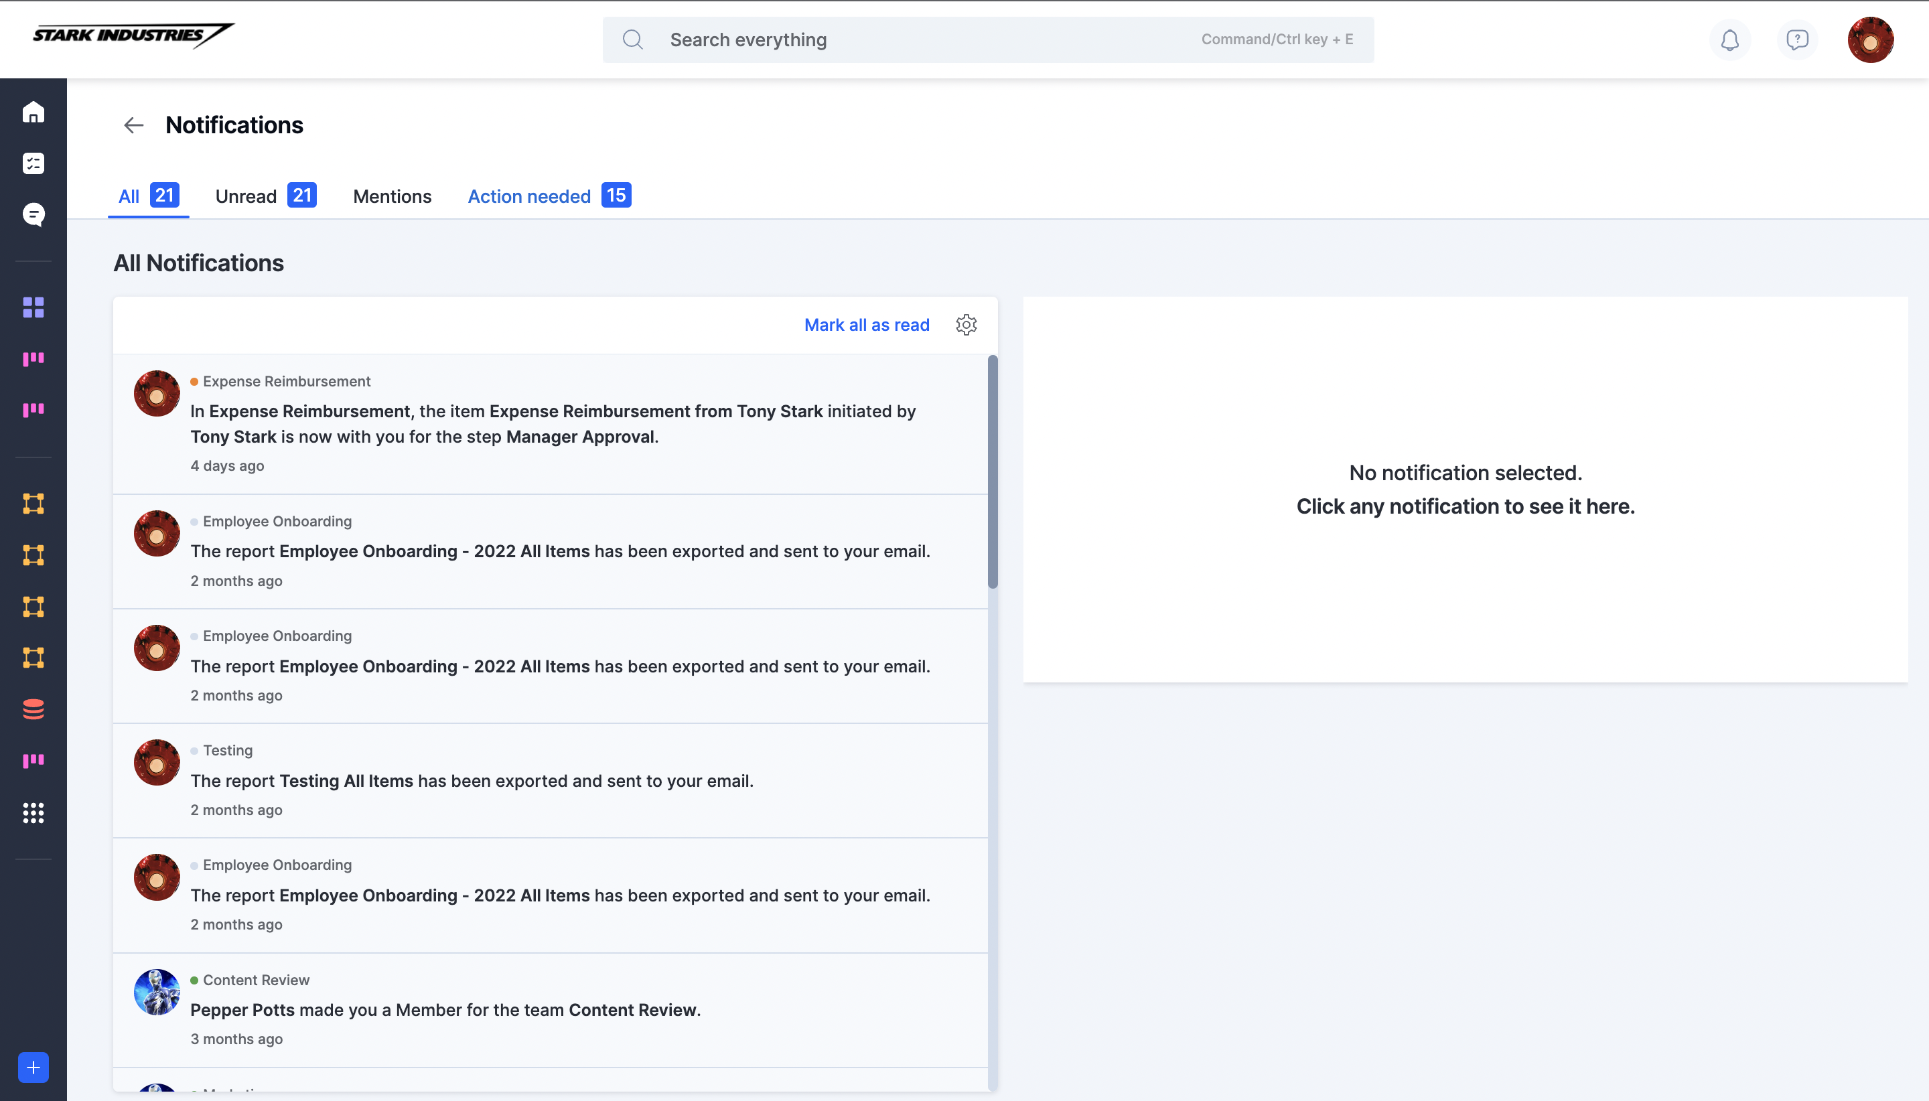Screen dimensions: 1929x1101
Task: Go back using the arrow beside Notifications
Action: (x=134, y=125)
